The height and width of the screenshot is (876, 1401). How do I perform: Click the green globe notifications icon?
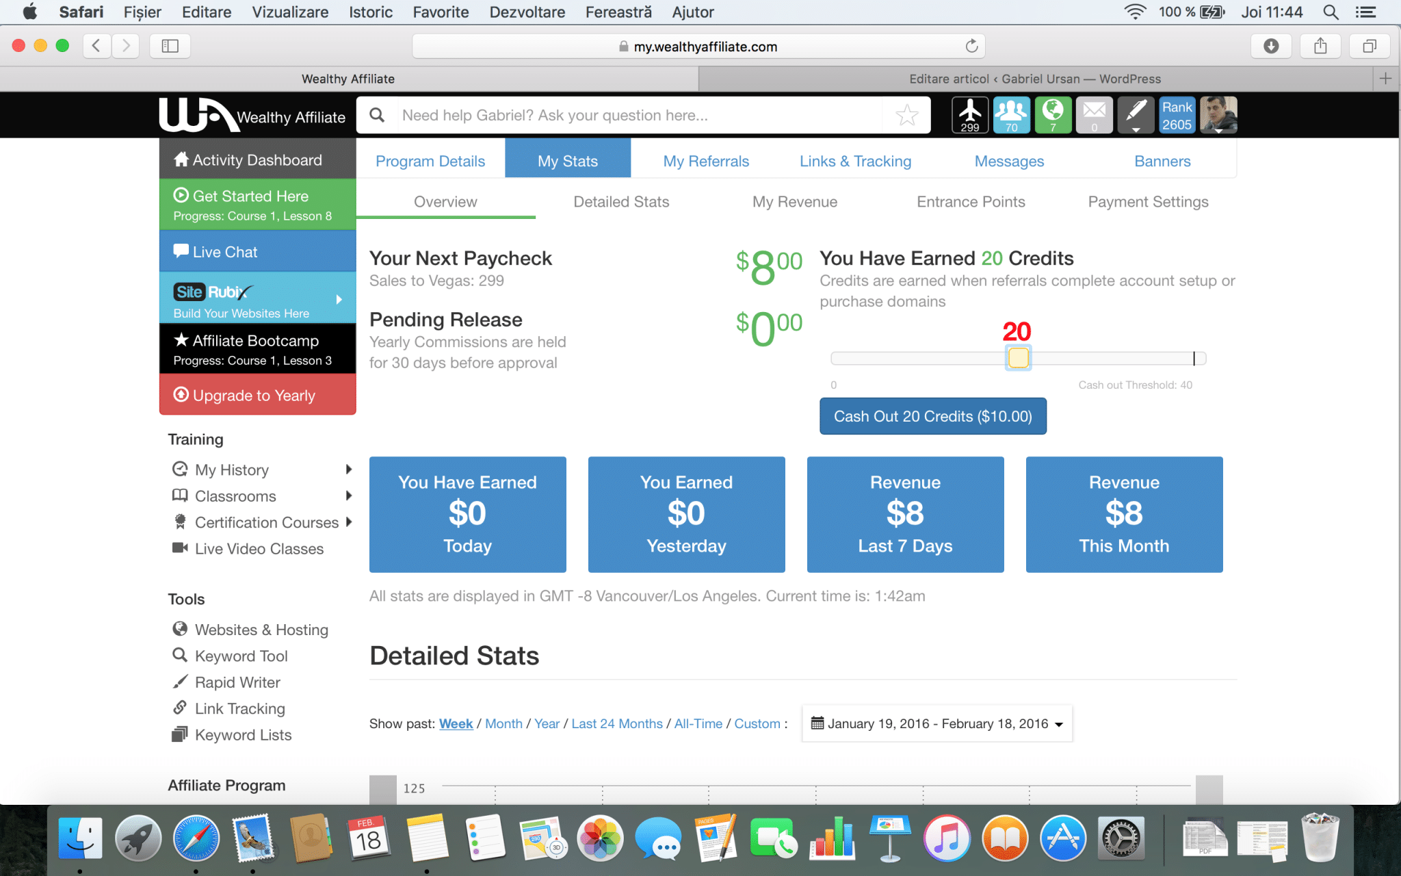click(x=1053, y=115)
